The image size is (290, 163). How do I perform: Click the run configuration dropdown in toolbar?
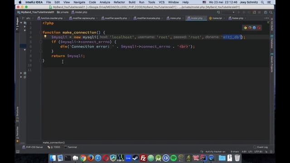point(228,12)
